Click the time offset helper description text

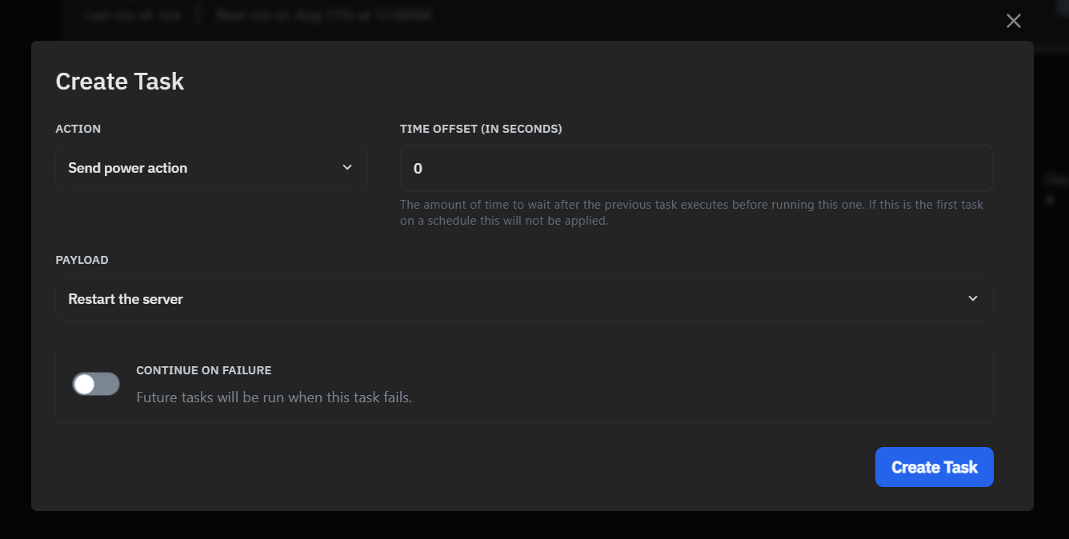[692, 213]
